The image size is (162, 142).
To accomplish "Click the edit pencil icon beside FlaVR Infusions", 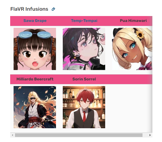I will click(x=53, y=9).
